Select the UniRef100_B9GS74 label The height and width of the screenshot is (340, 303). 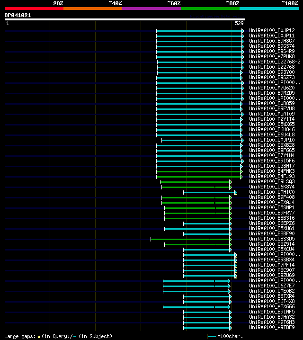click(272, 46)
